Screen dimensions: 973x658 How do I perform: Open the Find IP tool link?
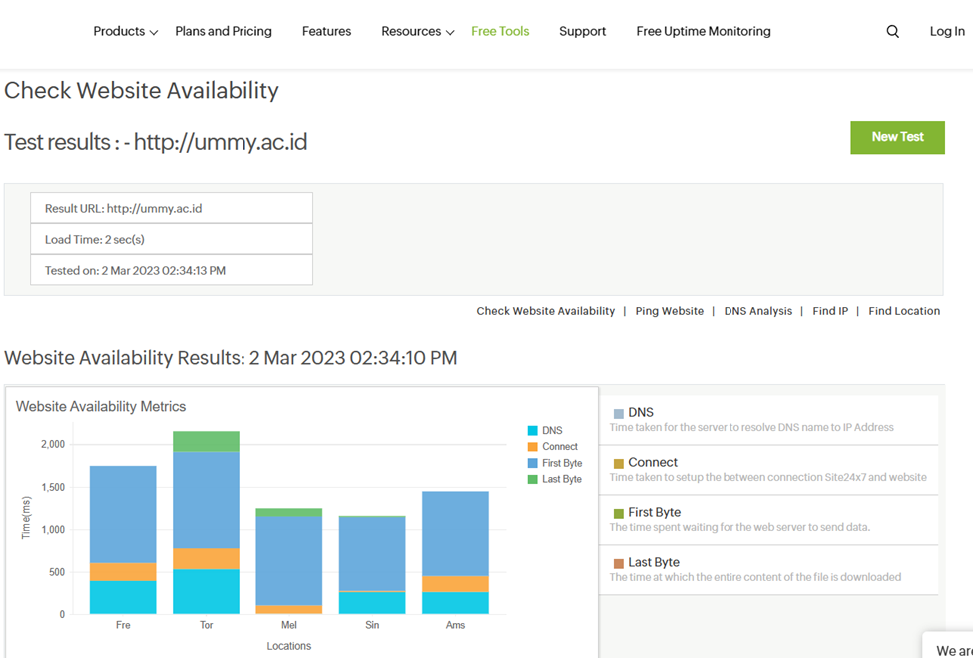(x=829, y=311)
